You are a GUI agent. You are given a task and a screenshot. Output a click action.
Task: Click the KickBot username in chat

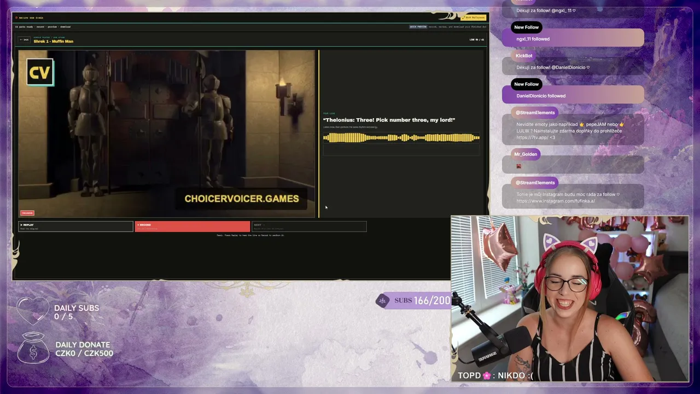coord(524,56)
